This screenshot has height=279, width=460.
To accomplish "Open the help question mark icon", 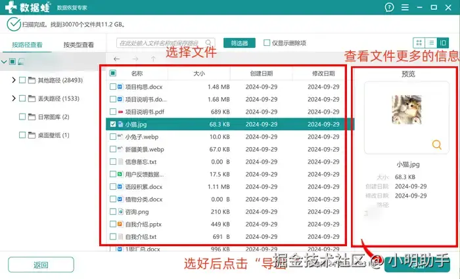I will pos(389,7).
